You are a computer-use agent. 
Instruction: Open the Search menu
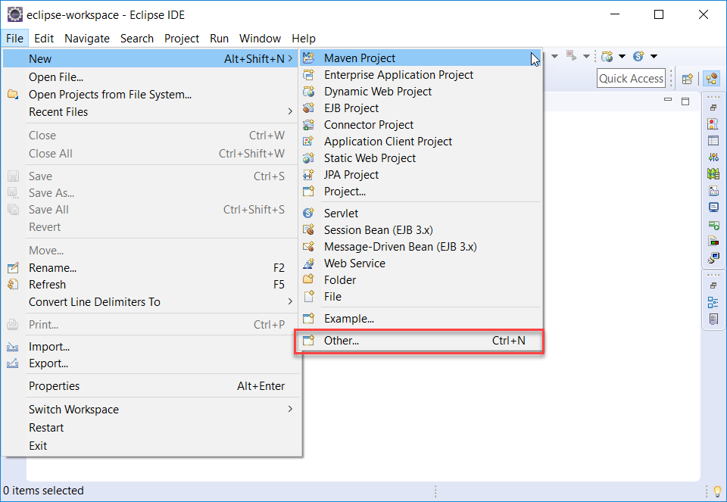[137, 38]
